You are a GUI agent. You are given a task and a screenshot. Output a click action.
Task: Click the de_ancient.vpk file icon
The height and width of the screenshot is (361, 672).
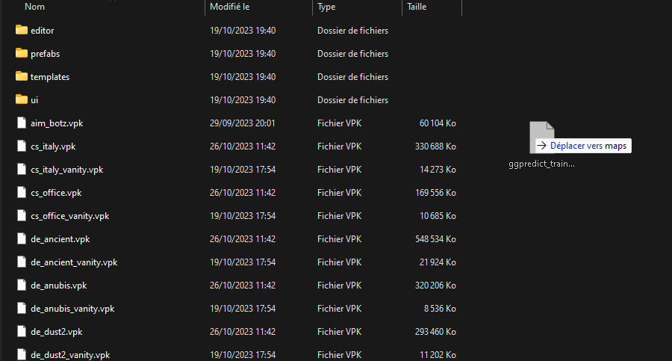[x=22, y=239]
